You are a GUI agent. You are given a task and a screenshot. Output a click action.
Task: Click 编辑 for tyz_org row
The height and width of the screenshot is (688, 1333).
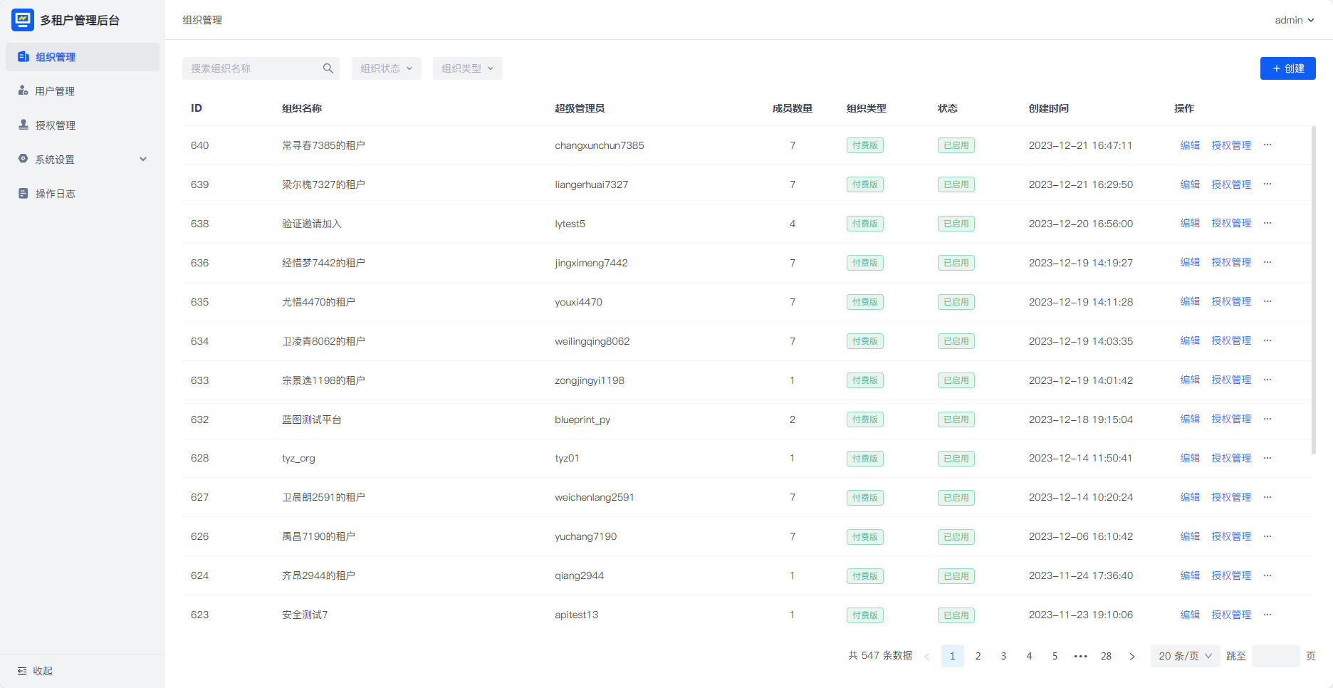[1190, 459]
